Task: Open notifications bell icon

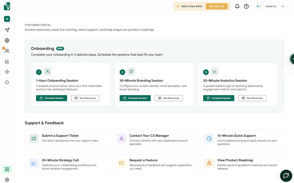Action: click(x=237, y=7)
